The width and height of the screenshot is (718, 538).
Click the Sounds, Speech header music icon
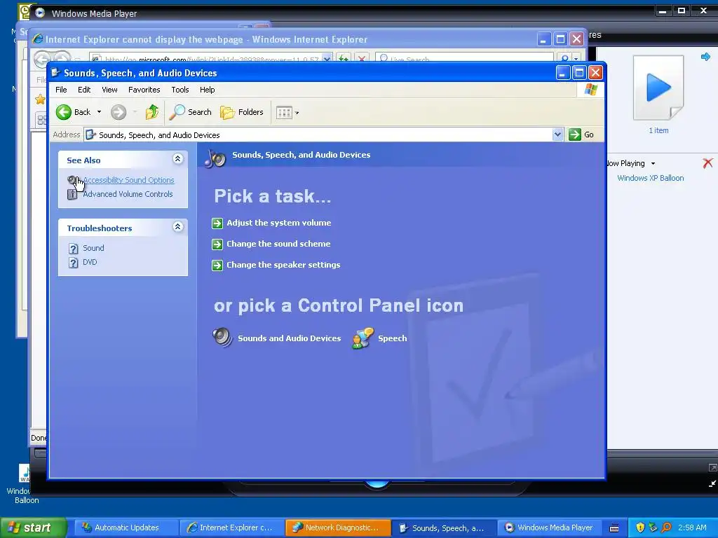[215, 158]
